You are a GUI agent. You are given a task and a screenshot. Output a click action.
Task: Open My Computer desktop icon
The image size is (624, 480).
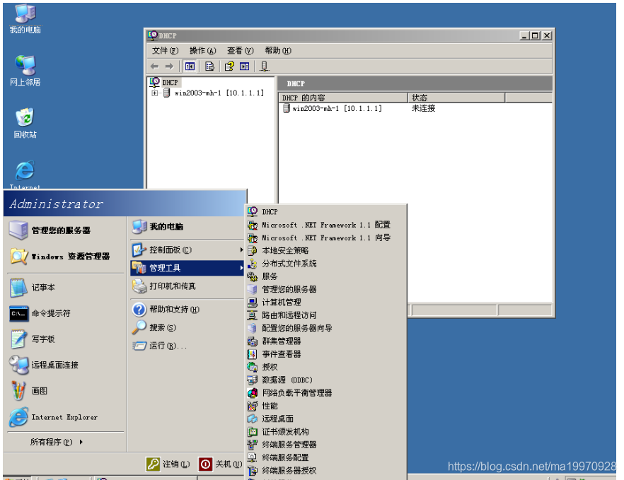[25, 19]
